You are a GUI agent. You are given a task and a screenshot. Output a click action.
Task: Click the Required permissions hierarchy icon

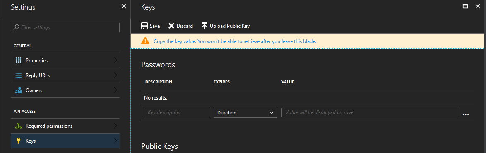point(18,126)
